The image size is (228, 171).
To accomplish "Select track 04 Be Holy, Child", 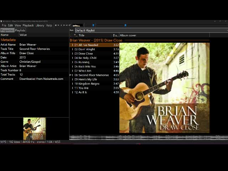I will (x=94, y=58).
